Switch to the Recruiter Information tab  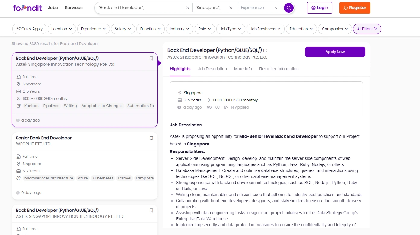279,69
